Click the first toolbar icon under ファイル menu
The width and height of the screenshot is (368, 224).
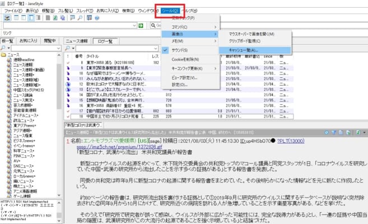(6, 18)
